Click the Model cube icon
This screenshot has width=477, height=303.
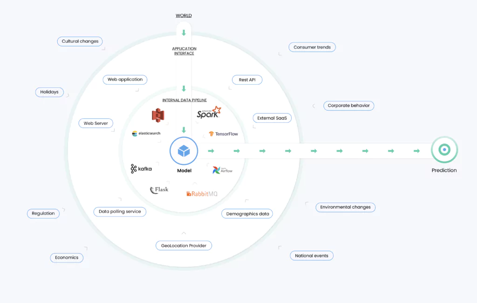coord(184,151)
